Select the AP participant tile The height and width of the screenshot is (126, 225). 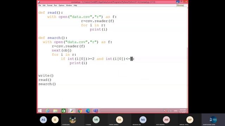click(190, 120)
